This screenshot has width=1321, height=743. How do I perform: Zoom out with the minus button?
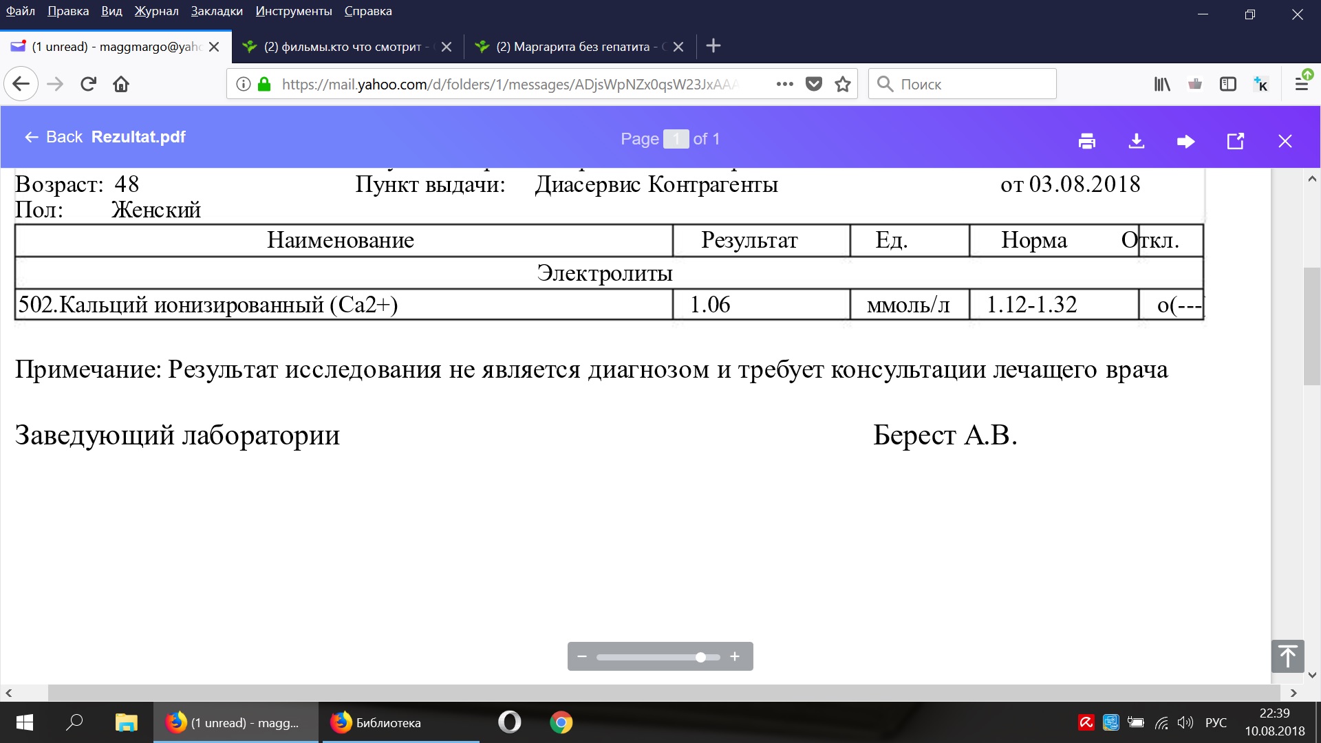tap(582, 656)
